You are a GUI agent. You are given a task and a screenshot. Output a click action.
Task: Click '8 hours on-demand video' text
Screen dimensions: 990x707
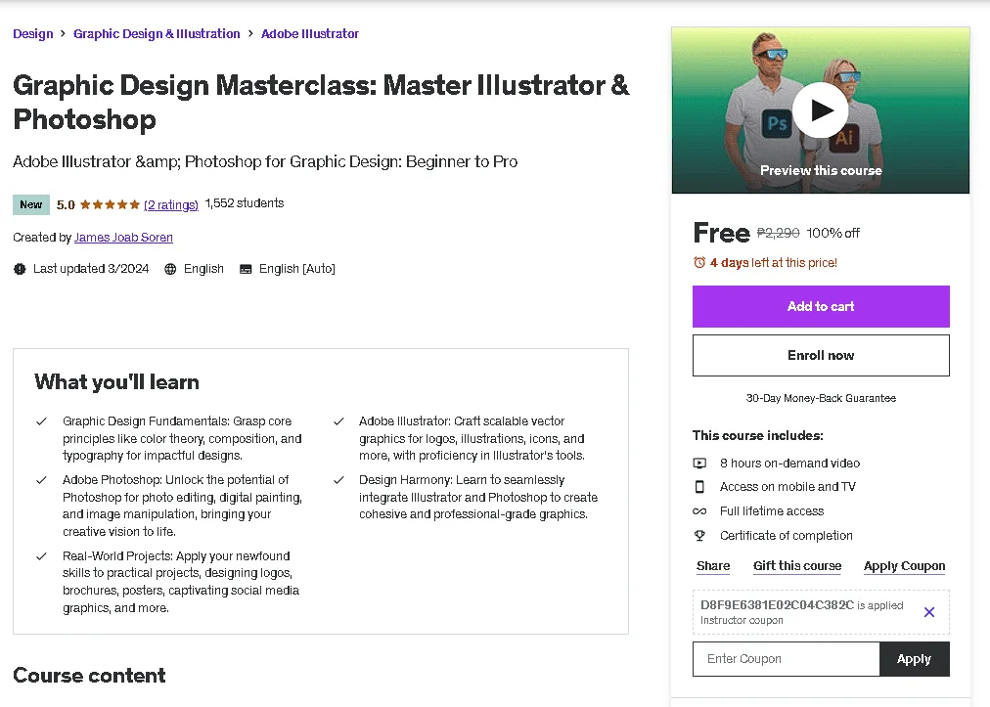pyautogui.click(x=789, y=464)
